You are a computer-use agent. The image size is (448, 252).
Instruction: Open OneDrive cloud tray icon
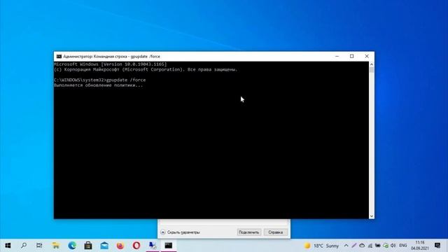pos(362,246)
